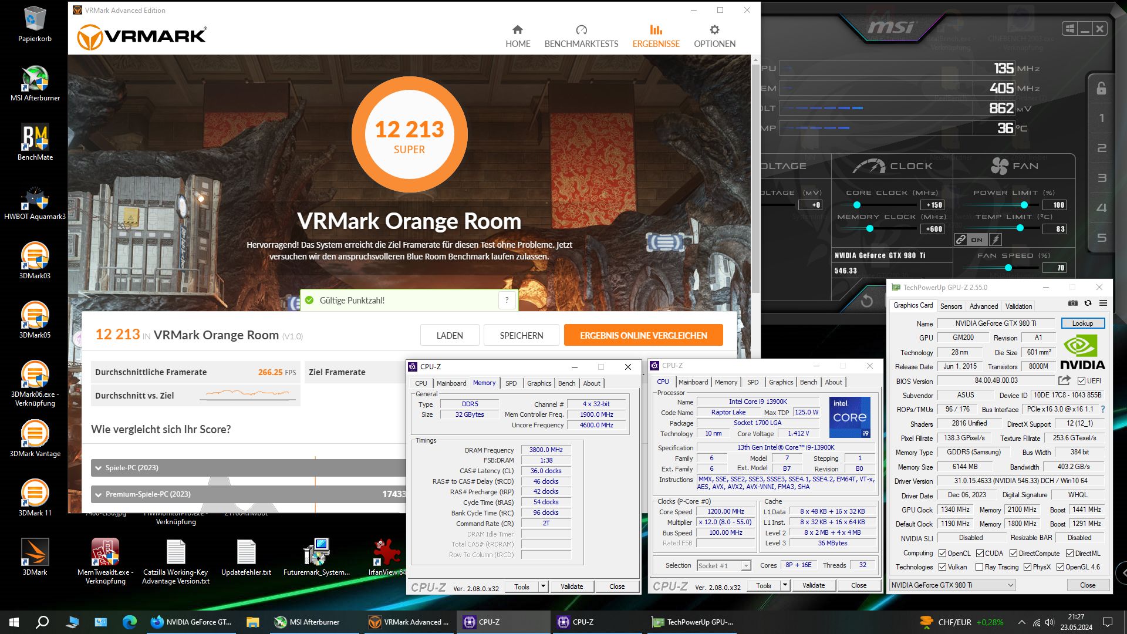Click the LADEN button in VRMark
1127x634 pixels.
tap(450, 335)
